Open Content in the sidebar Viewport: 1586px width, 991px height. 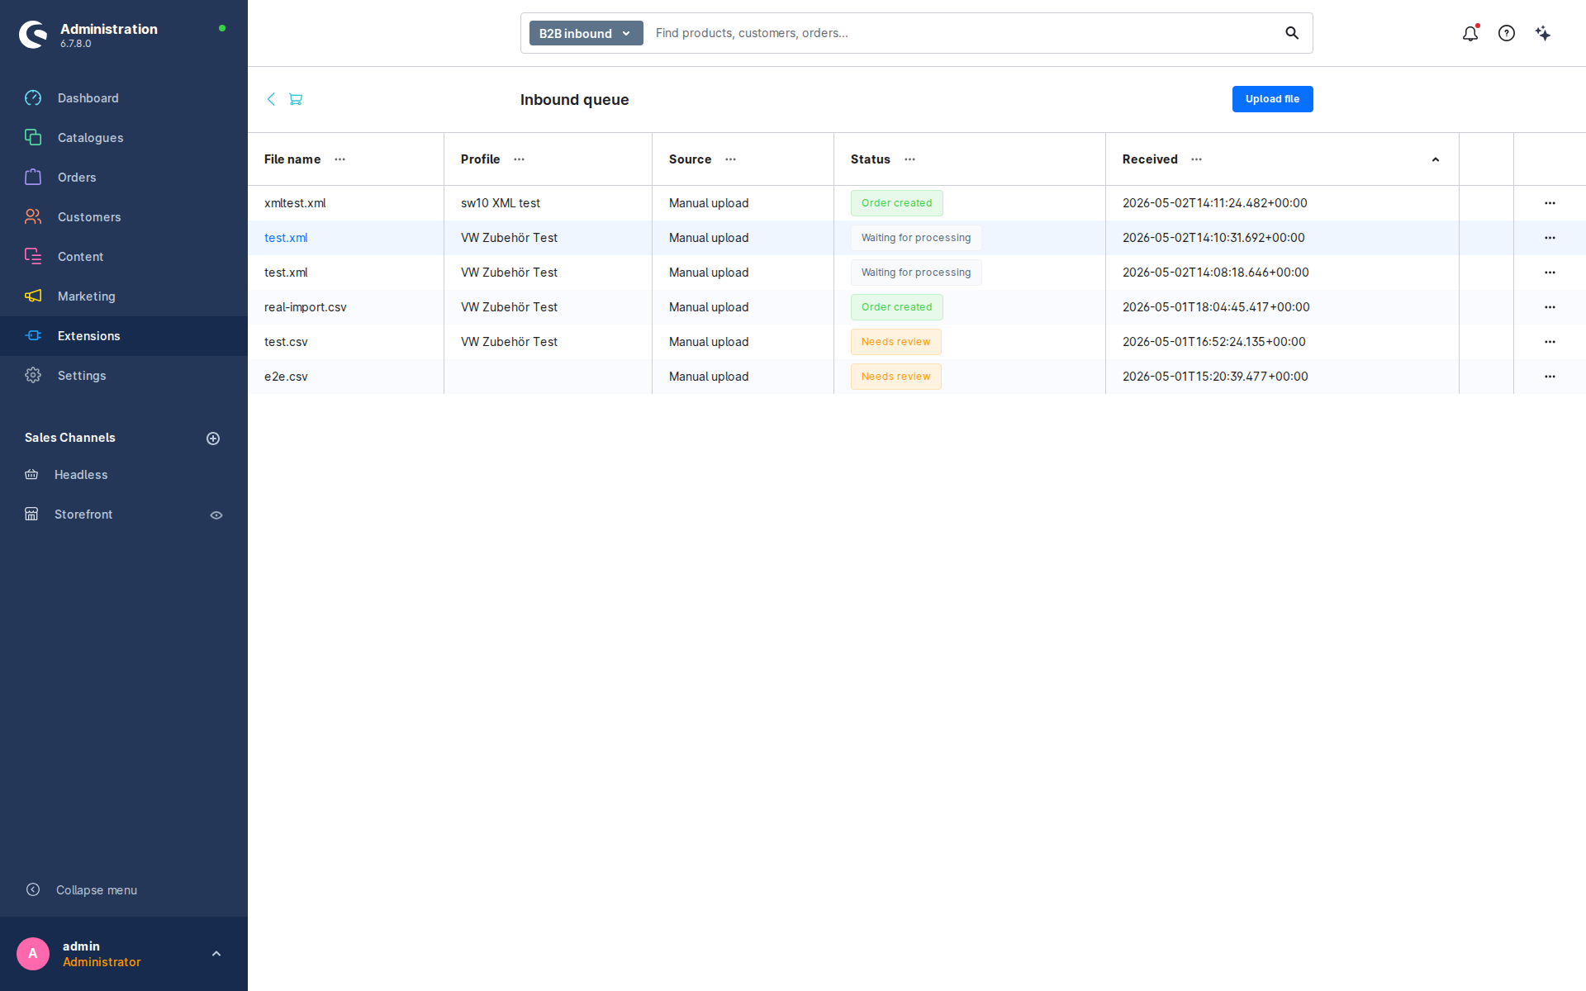124,257
